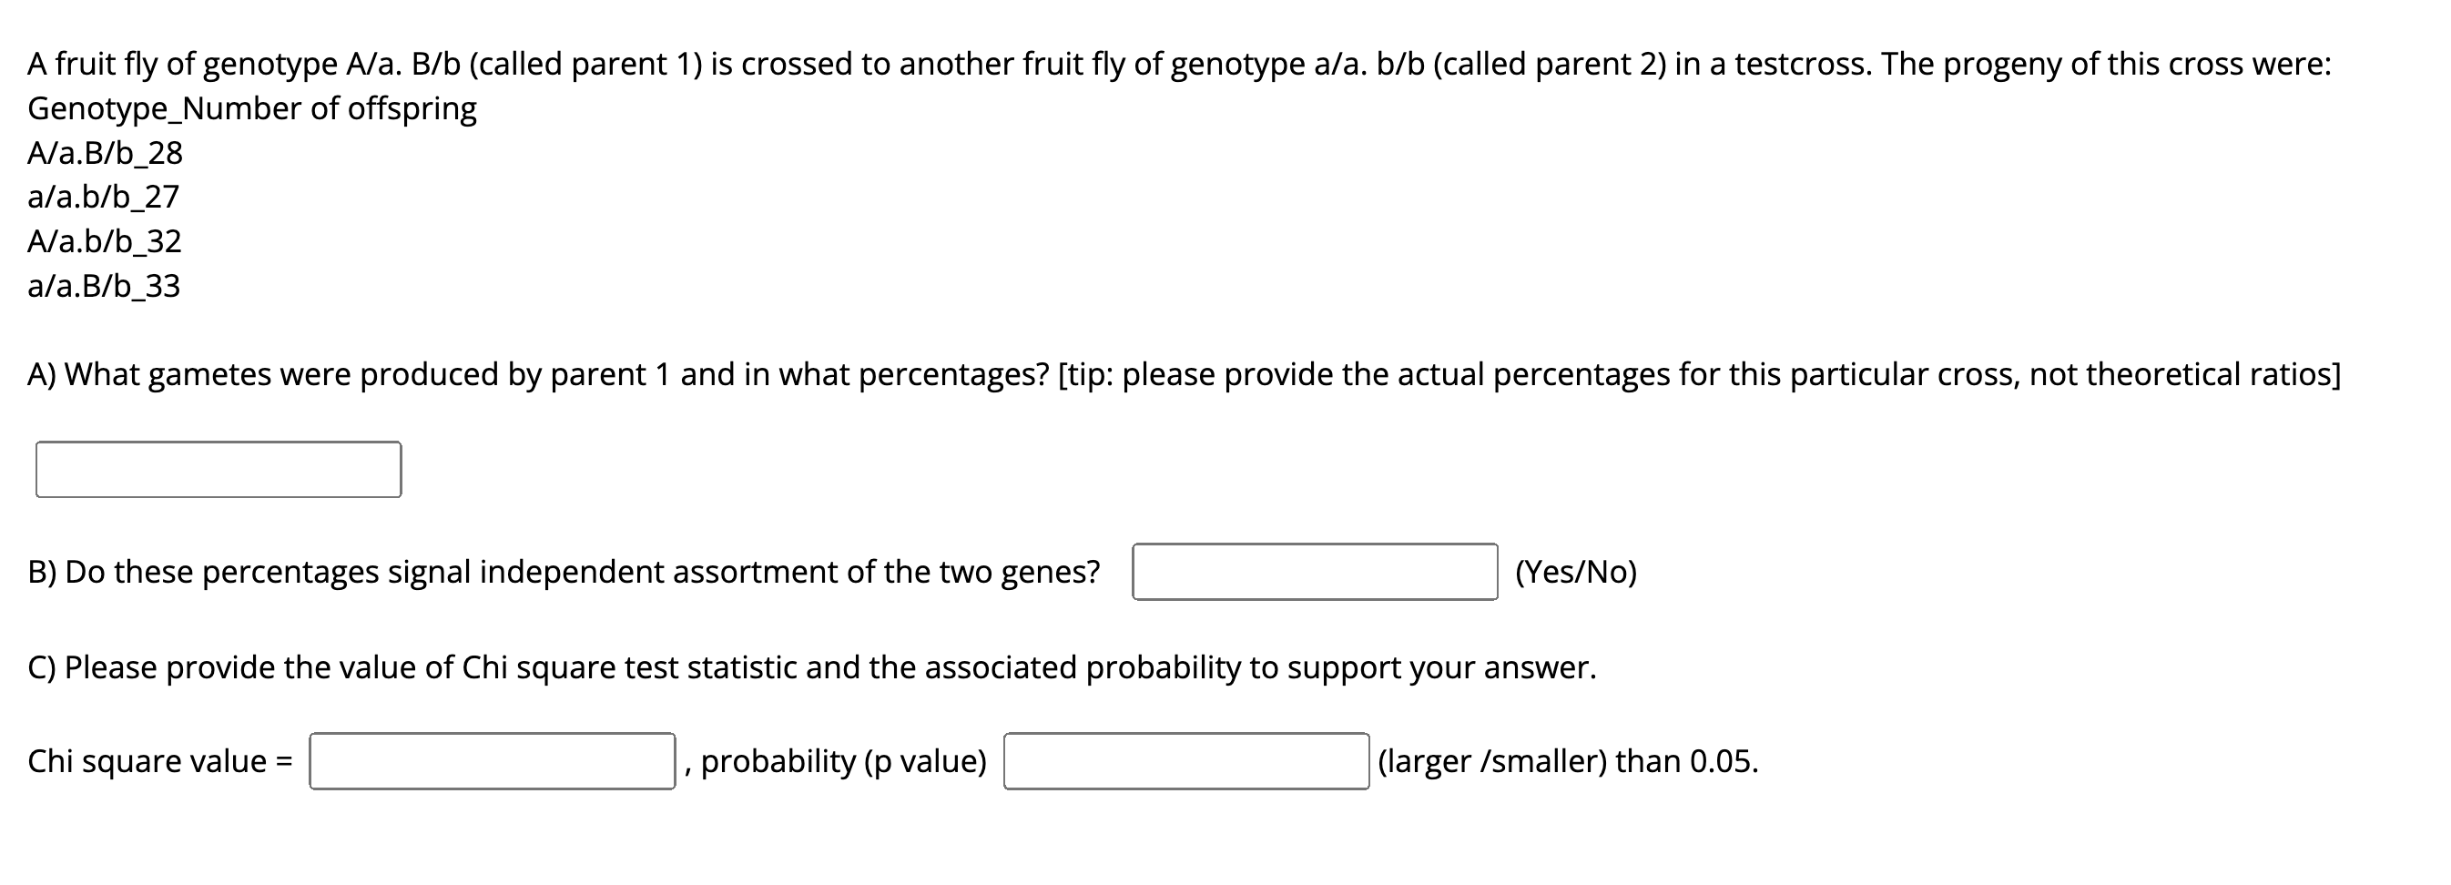The height and width of the screenshot is (885, 2451).
Task: Click the gamete percentages answer box
Action: [x=218, y=469]
